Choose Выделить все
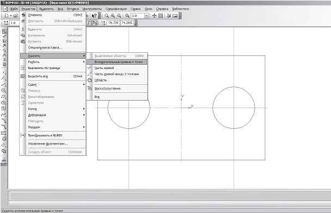This screenshot has width=331, height=213. (x=53, y=76)
